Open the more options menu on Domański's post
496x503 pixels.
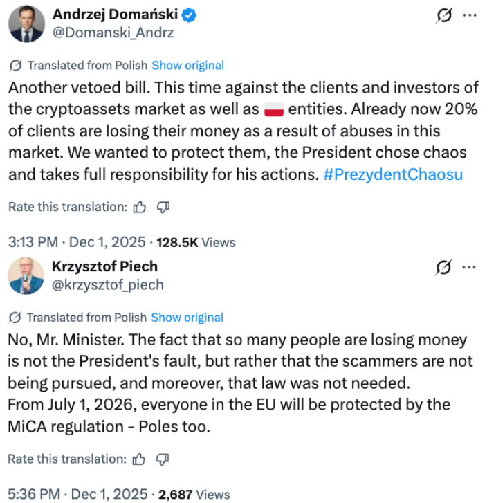click(x=470, y=16)
